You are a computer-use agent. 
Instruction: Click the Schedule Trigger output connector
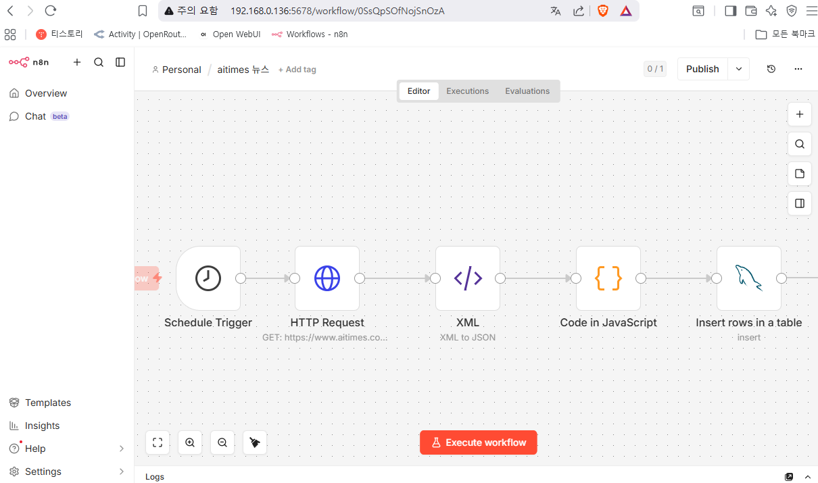(241, 278)
